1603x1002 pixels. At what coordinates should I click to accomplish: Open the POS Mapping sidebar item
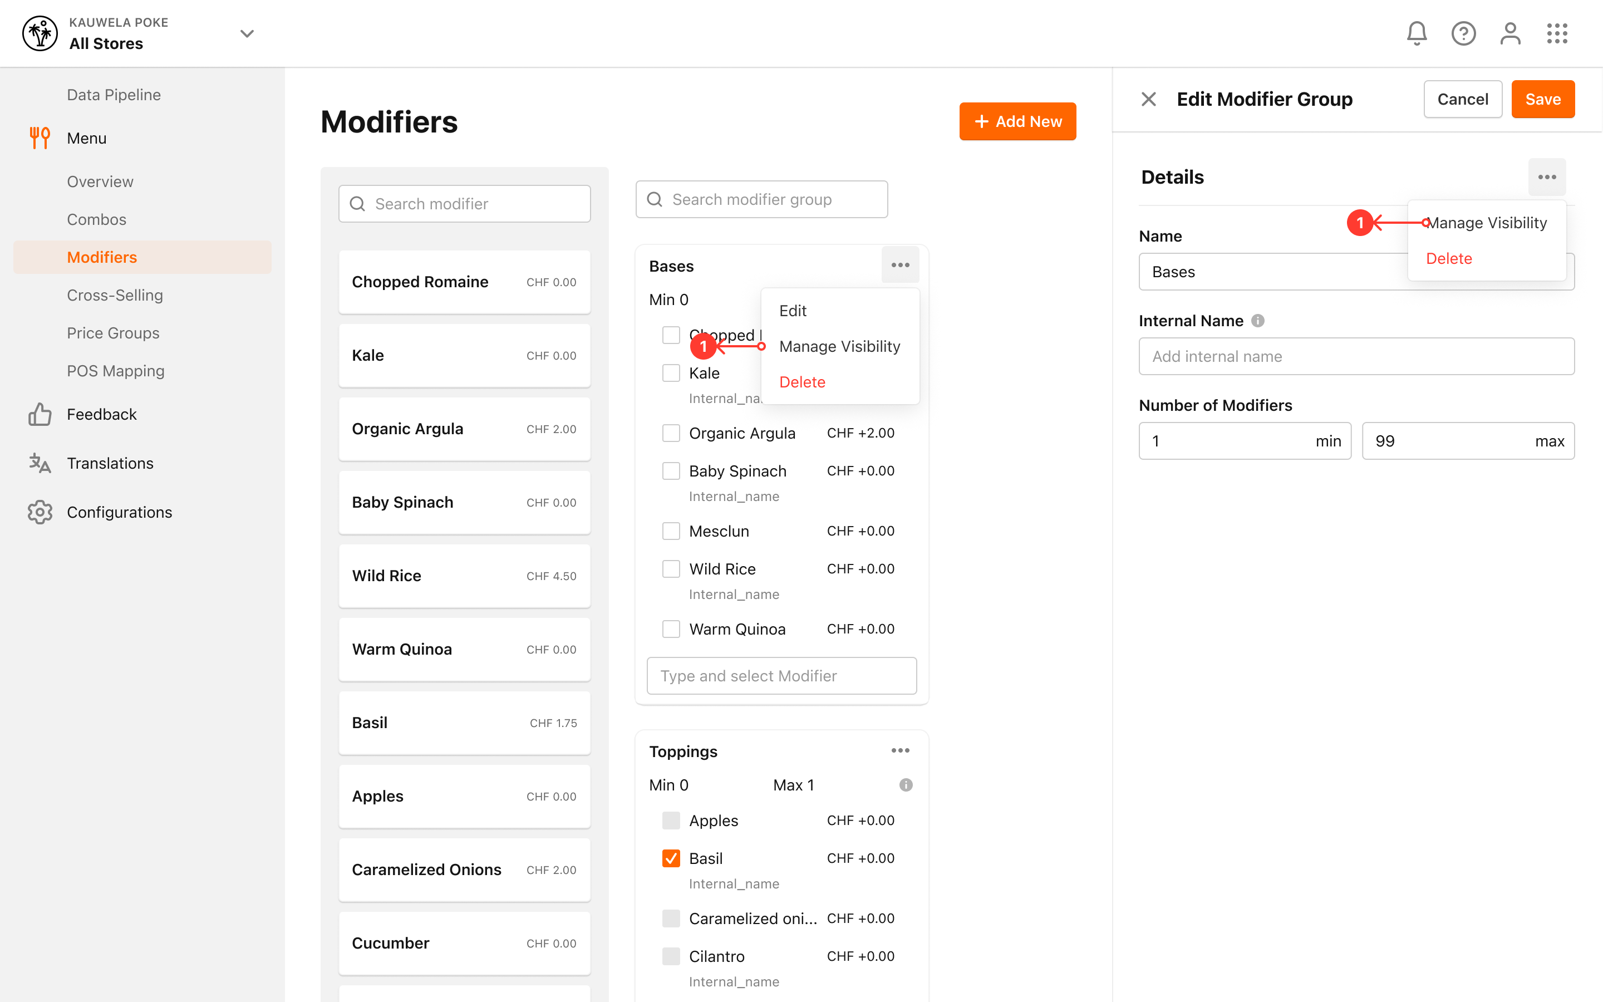click(x=116, y=370)
